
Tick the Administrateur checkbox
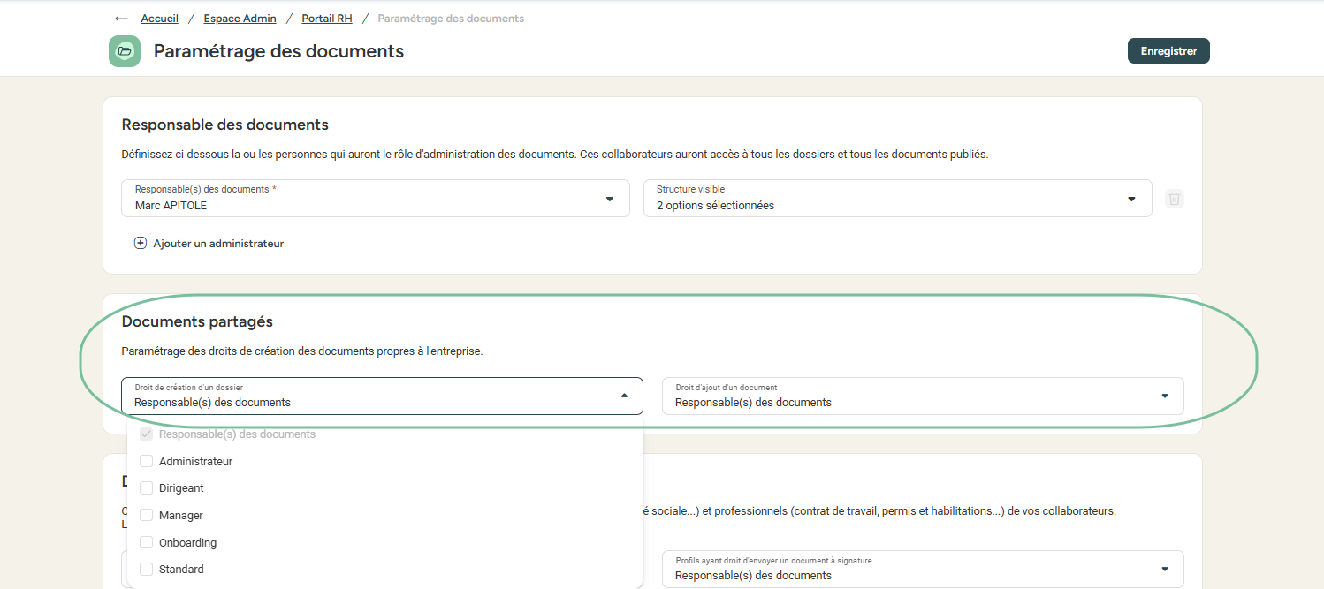tap(147, 462)
